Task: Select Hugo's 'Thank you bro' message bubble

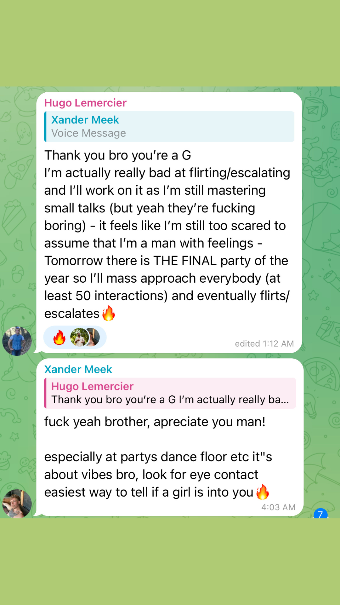Action: click(169, 222)
